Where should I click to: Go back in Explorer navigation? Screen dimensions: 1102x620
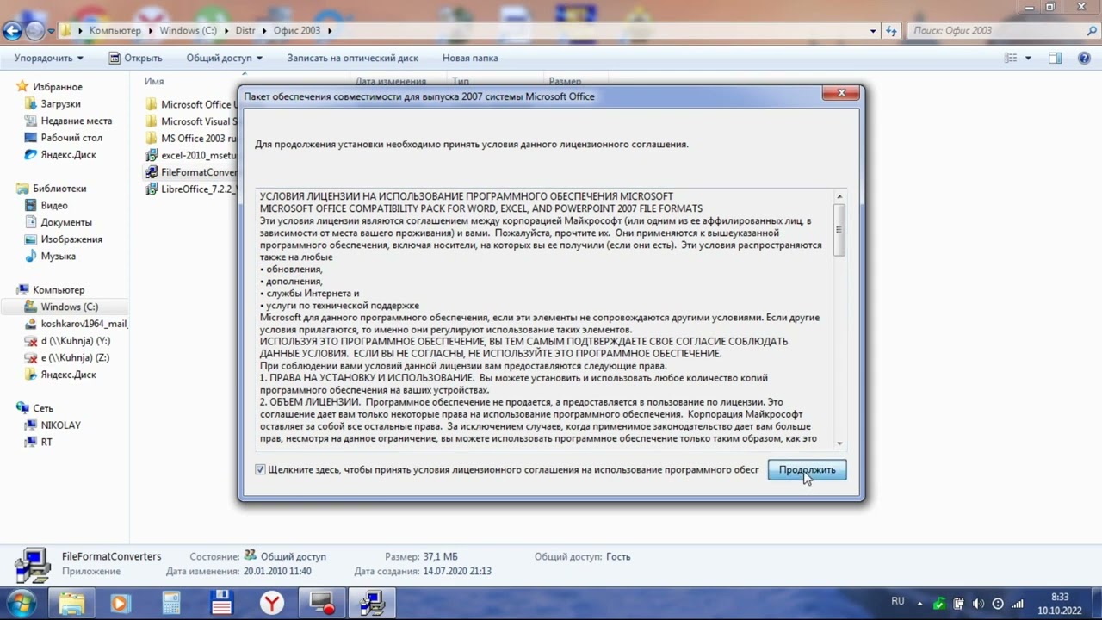tap(12, 31)
